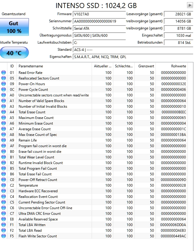Select the Total Erase Fail Count row
The width and height of the screenshot is (194, 251).
click(x=94, y=174)
